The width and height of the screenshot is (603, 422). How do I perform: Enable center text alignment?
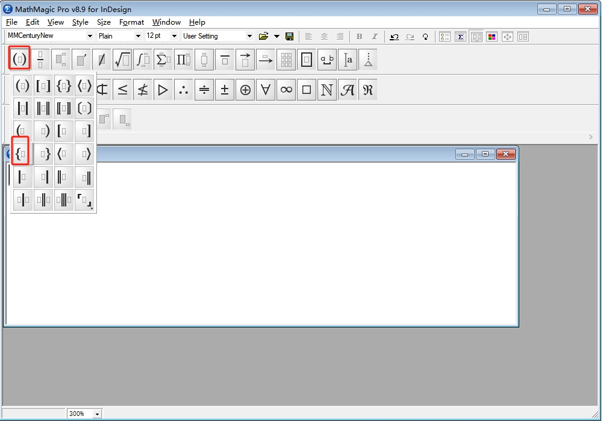pyautogui.click(x=324, y=36)
